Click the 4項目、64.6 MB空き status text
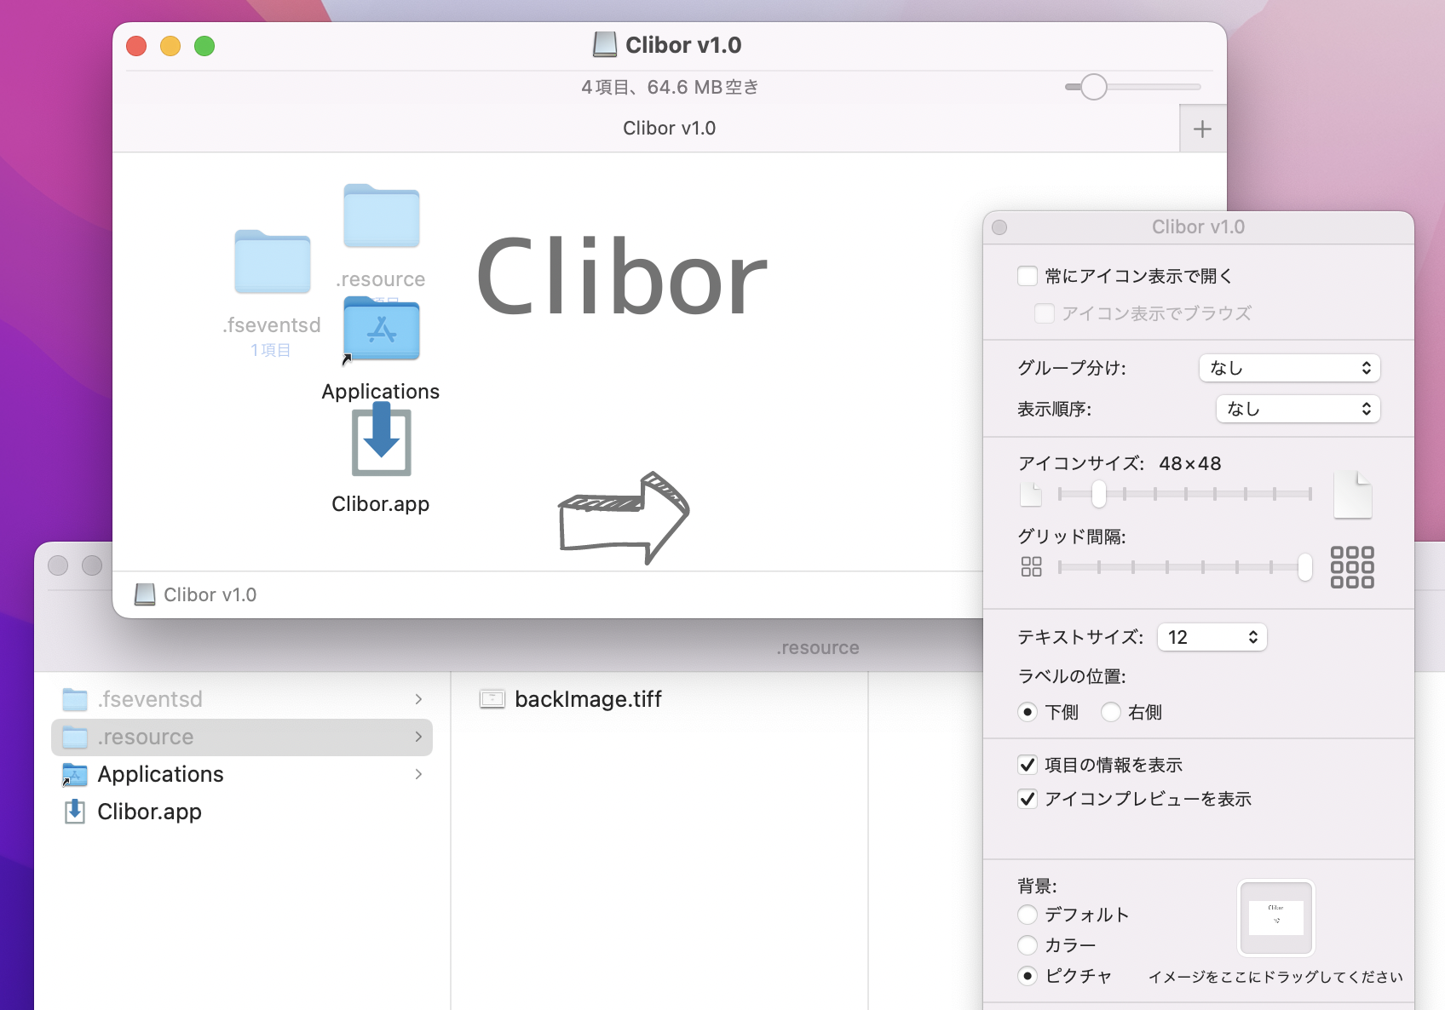 pos(670,87)
